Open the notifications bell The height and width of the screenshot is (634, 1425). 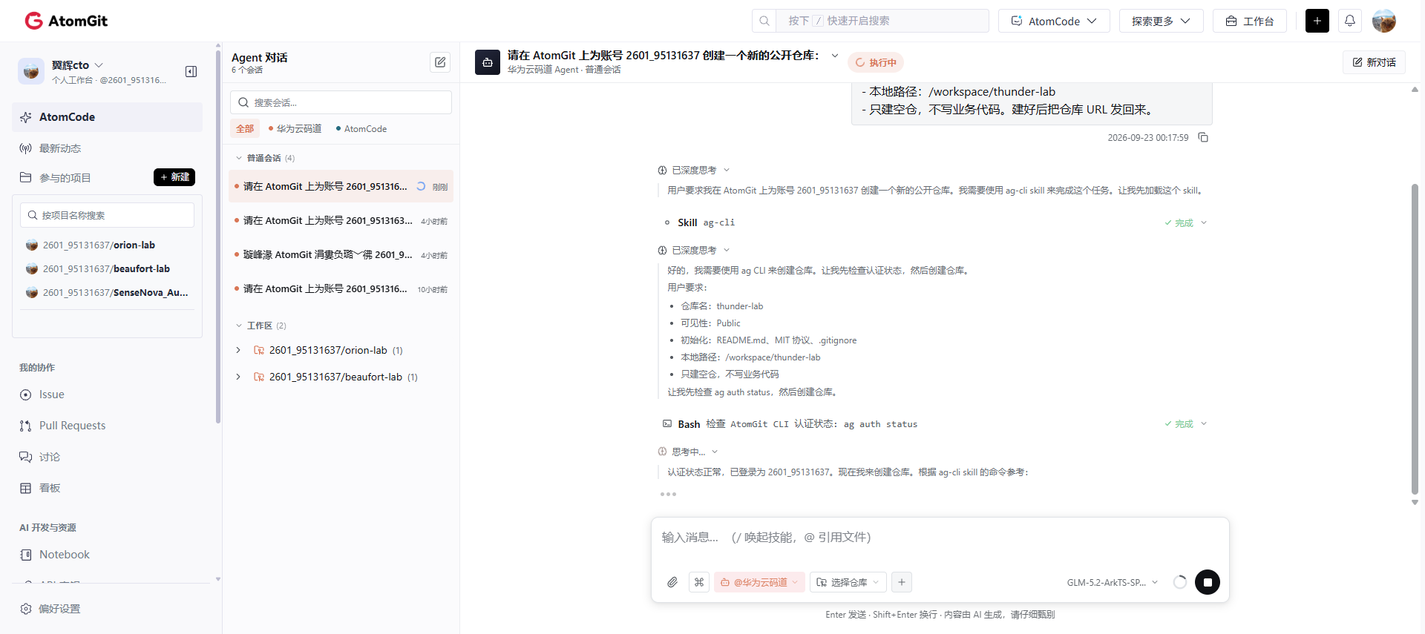tap(1350, 21)
